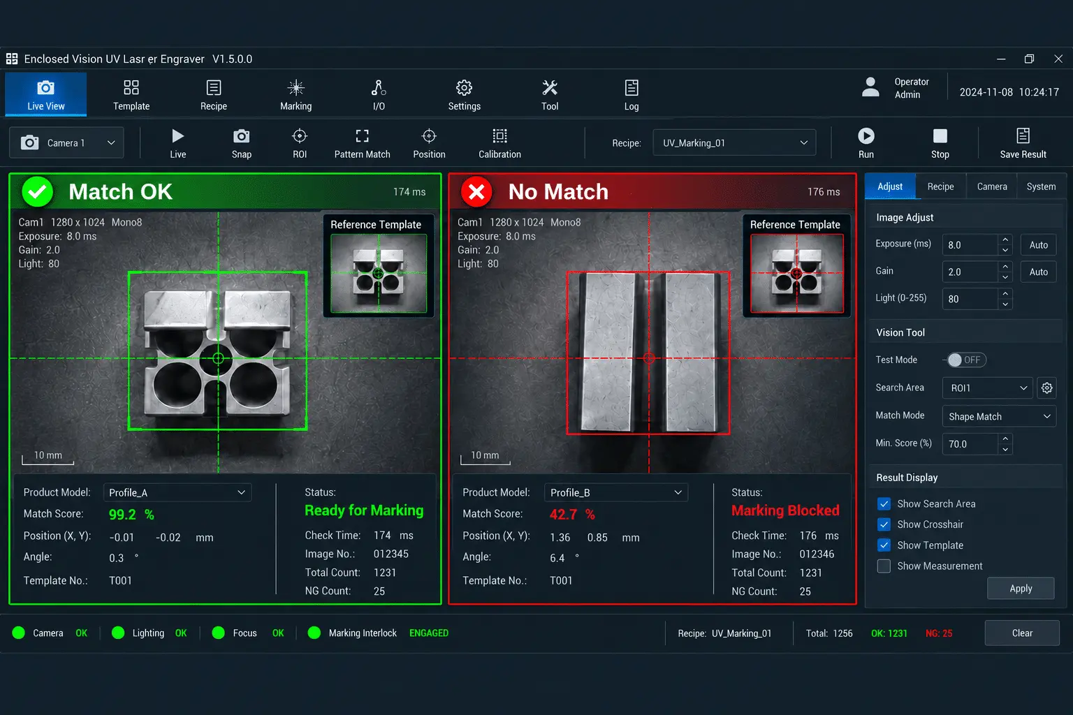Select the ROI tool
This screenshot has height=715, width=1073.
coord(300,143)
